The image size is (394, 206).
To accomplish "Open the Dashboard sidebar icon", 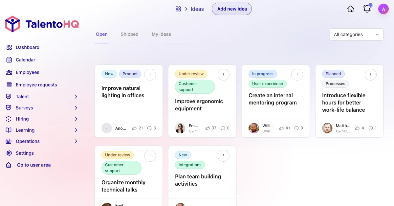I will [9, 47].
